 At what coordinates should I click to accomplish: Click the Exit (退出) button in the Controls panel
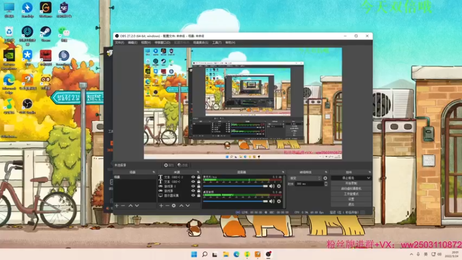click(x=351, y=205)
